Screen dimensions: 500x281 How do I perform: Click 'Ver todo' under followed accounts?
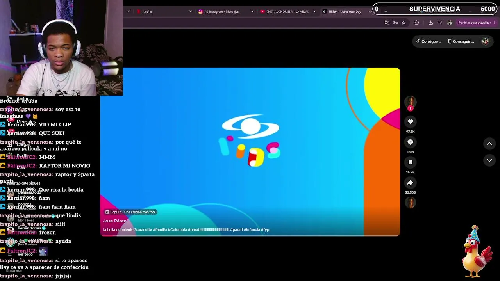(25, 254)
